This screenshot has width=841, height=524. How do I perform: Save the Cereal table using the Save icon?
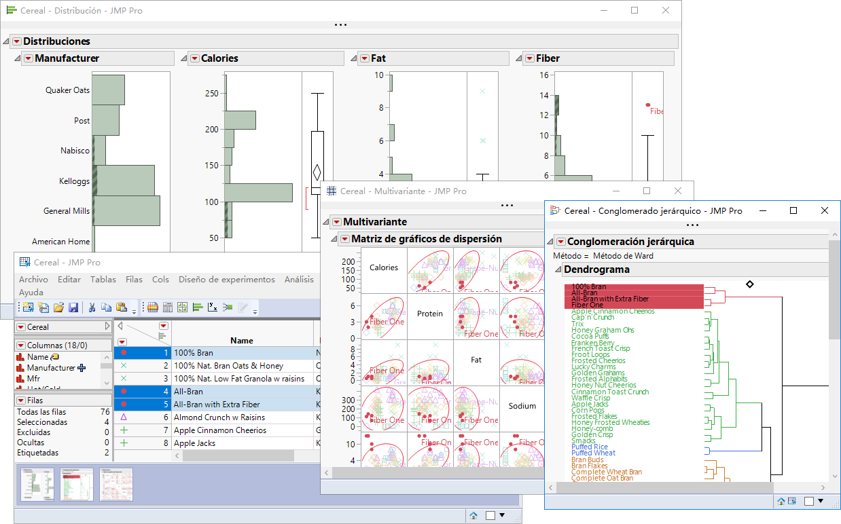click(x=74, y=307)
